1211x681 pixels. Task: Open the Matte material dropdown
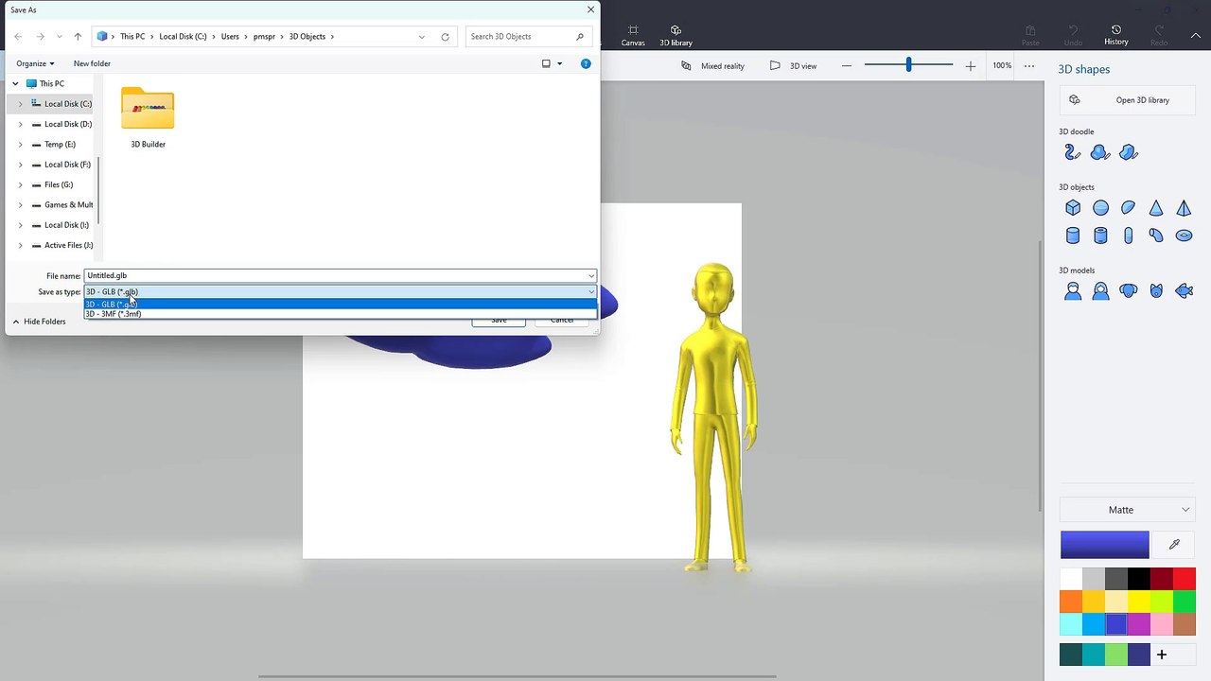(x=1128, y=510)
